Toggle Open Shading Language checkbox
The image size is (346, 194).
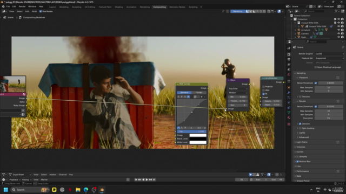pyautogui.click(x=316, y=67)
